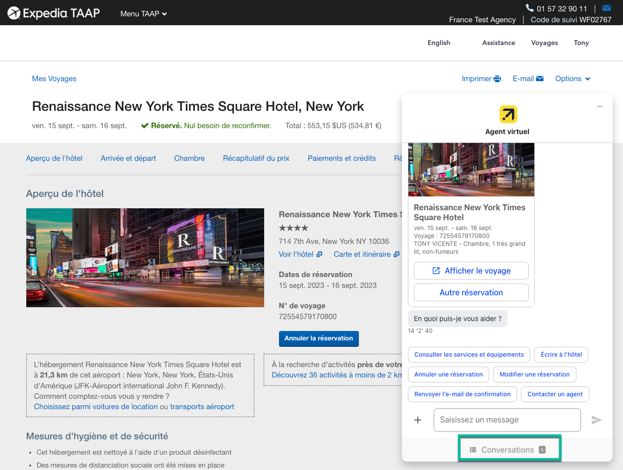Click Annuler la réservation button
The width and height of the screenshot is (623, 470).
[319, 338]
